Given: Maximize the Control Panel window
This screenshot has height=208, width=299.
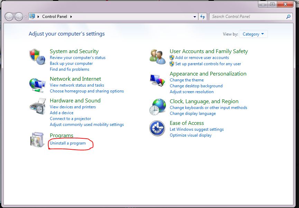Looking at the screenshot, I should tap(272, 4).
